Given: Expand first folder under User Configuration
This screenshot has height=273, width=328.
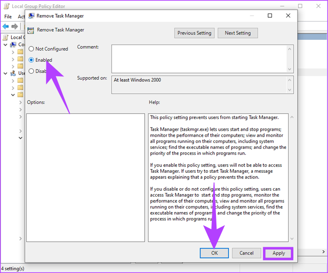Looking at the screenshot, I should 13,81.
